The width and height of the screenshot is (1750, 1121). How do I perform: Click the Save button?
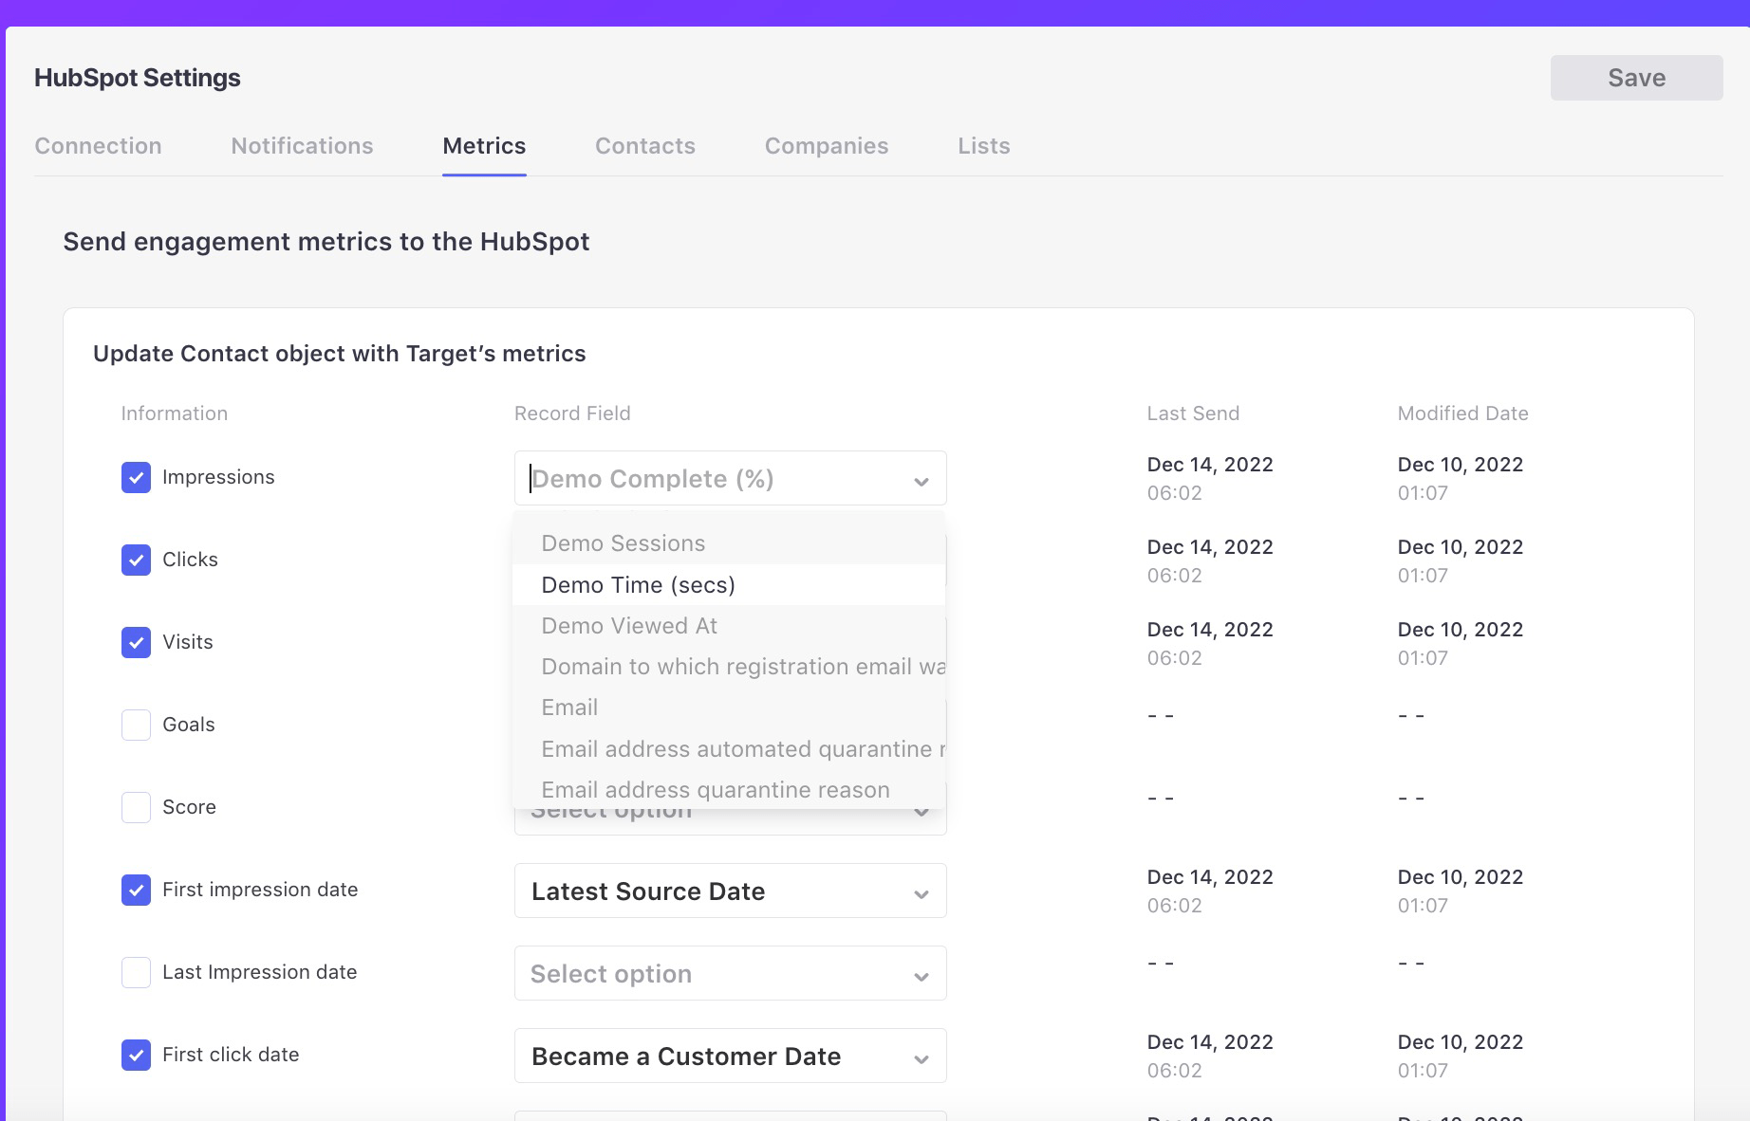pyautogui.click(x=1636, y=77)
